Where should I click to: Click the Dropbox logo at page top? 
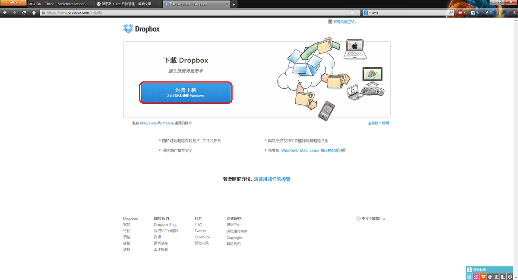pyautogui.click(x=141, y=29)
